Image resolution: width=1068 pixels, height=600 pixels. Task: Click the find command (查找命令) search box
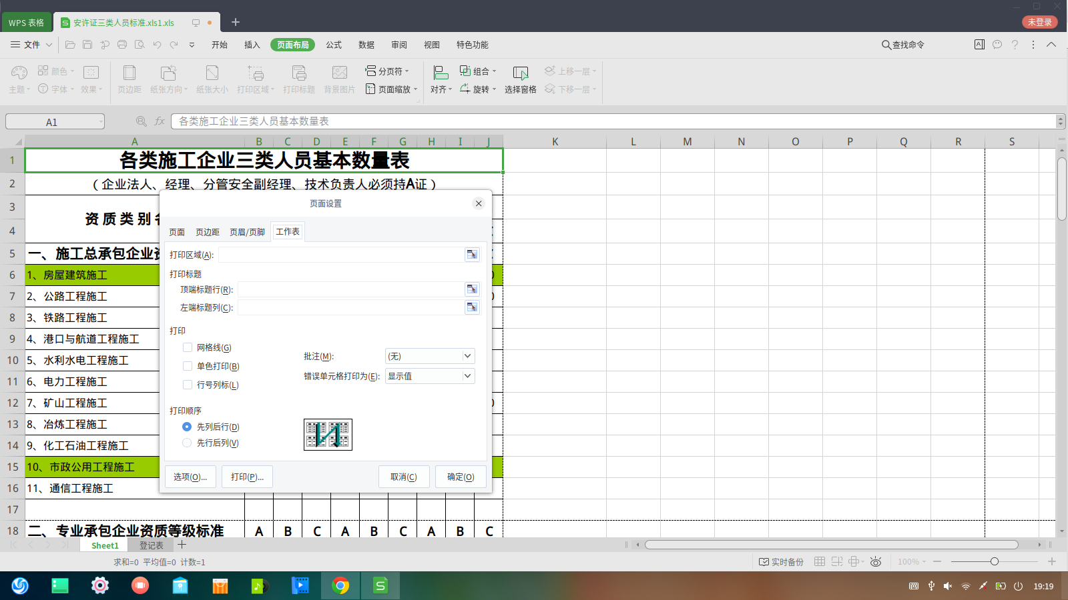coord(903,45)
